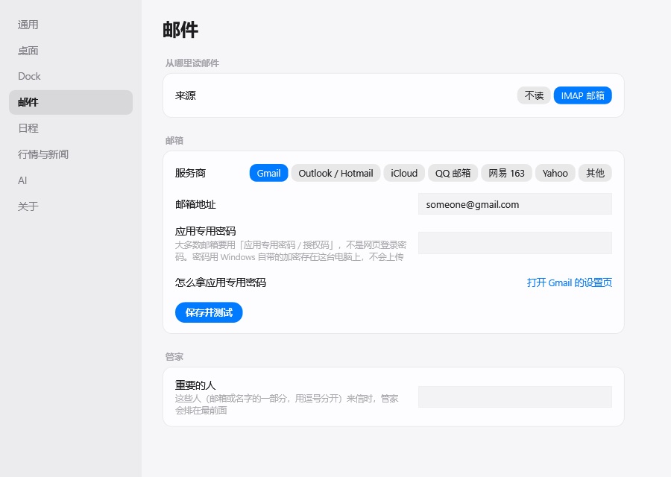This screenshot has width=671, height=477.
Task: Click the 来源 row label
Action: tap(186, 95)
